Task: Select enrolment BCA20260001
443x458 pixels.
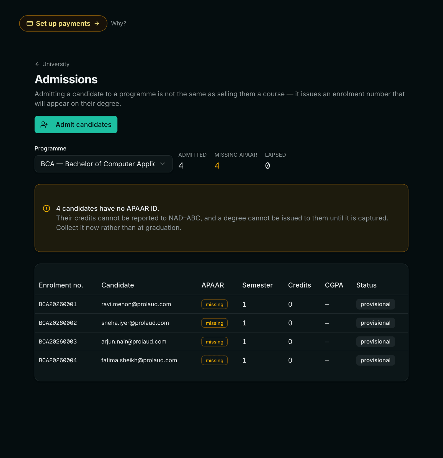Action: [58, 304]
